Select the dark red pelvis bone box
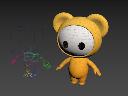Image resolution: width=128 pixels, height=96 pixels. (30, 66)
